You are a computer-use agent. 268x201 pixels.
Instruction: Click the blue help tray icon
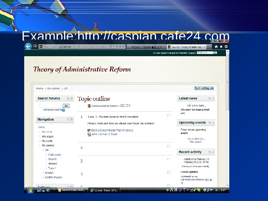pyautogui.click(x=180, y=190)
